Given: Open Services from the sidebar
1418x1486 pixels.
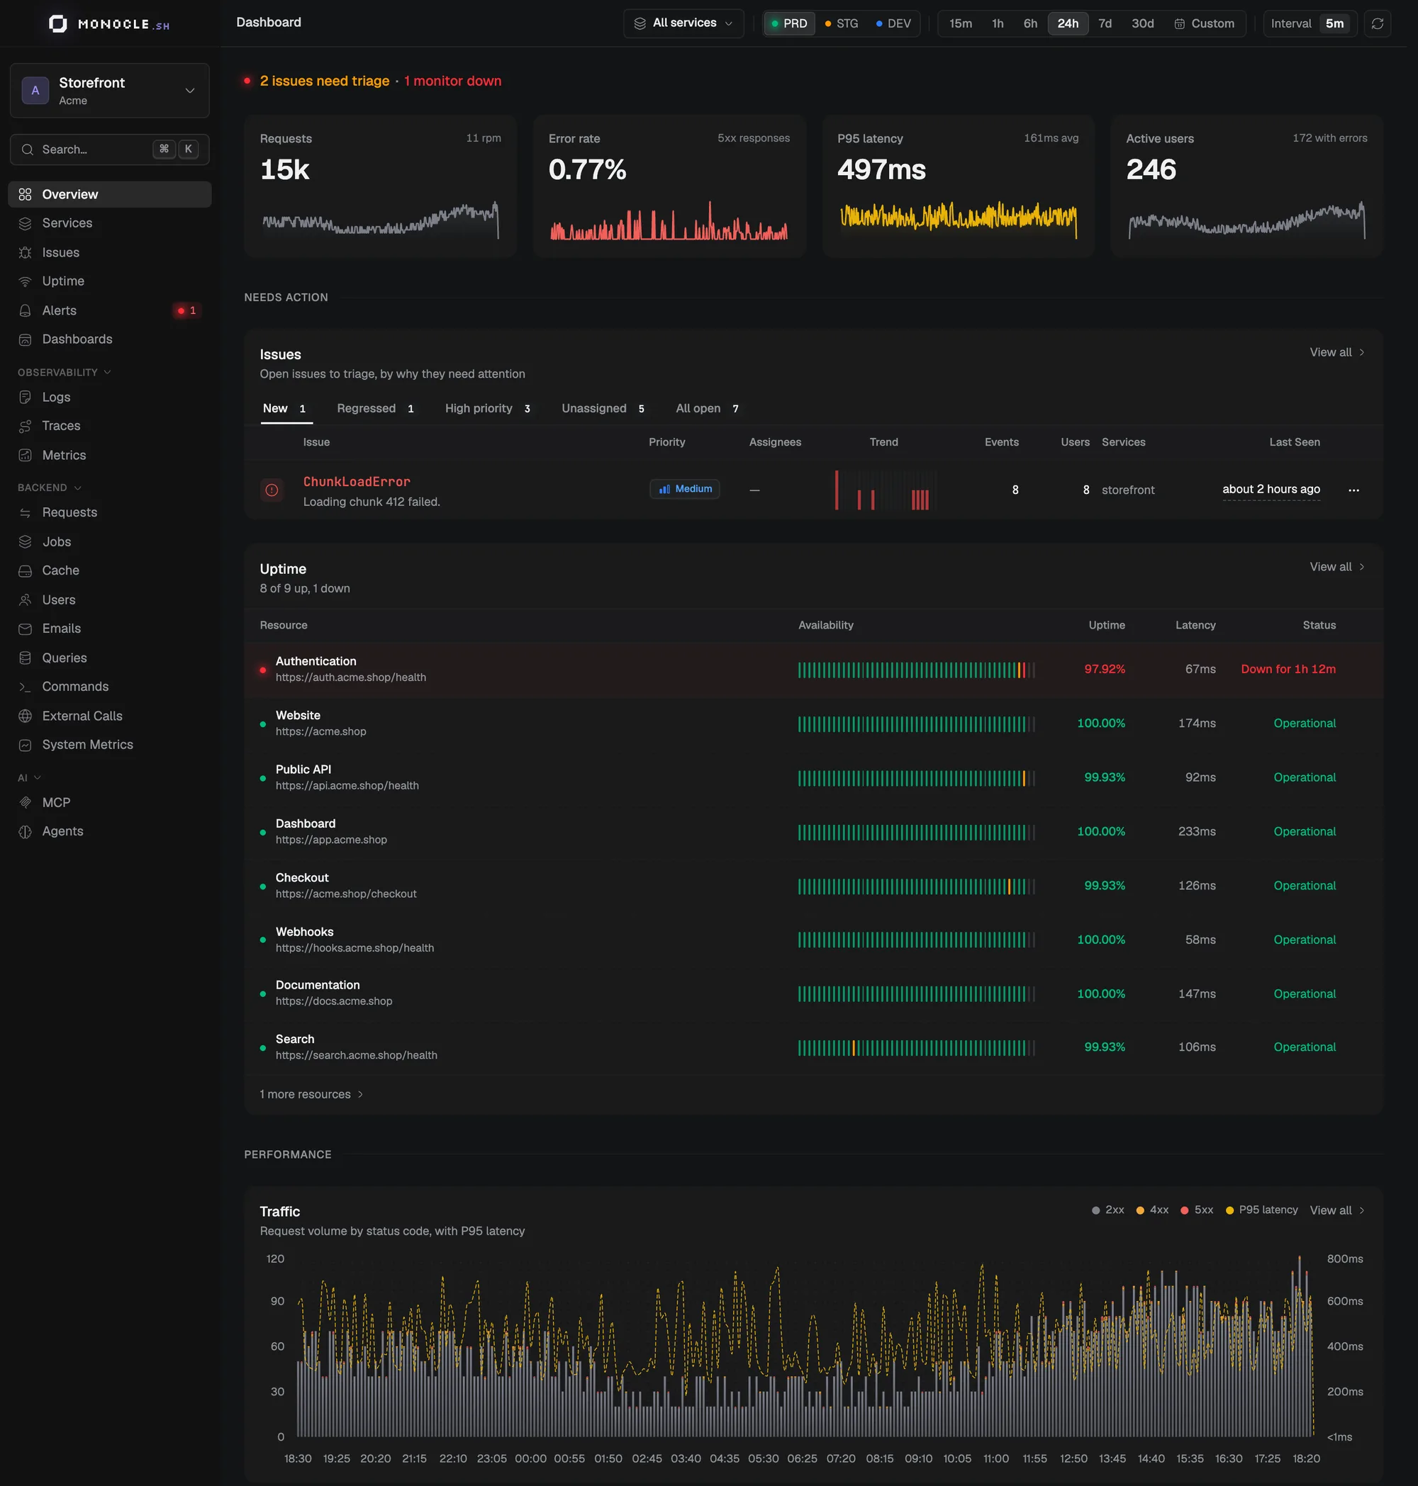Looking at the screenshot, I should [110, 223].
